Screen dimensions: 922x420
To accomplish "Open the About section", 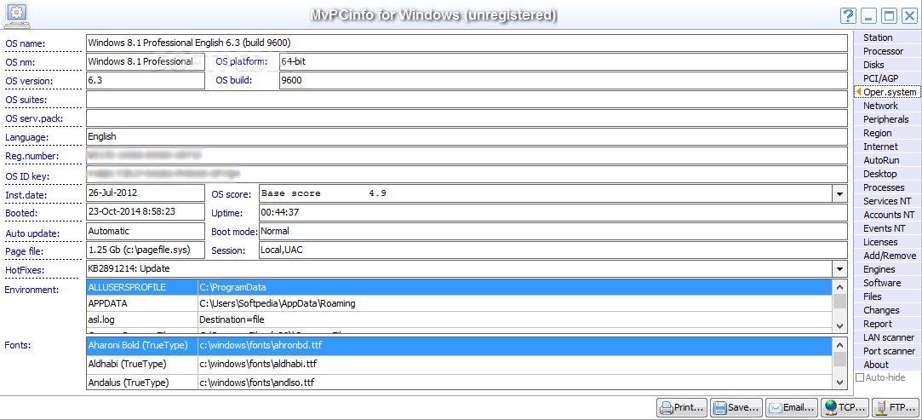I will [x=886, y=365].
